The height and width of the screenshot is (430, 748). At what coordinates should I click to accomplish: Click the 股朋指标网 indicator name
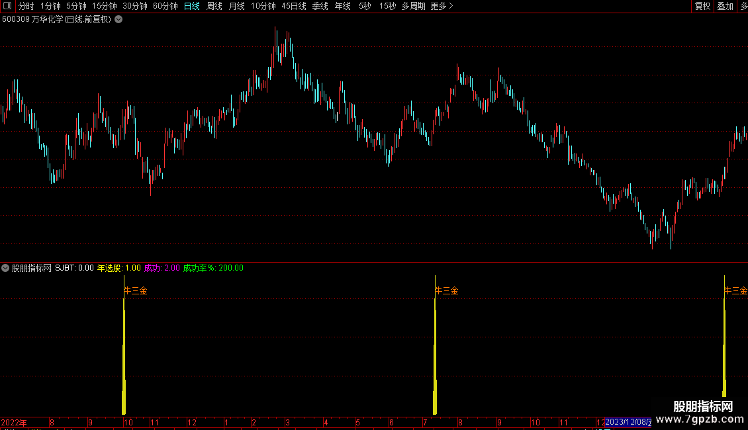pos(32,268)
